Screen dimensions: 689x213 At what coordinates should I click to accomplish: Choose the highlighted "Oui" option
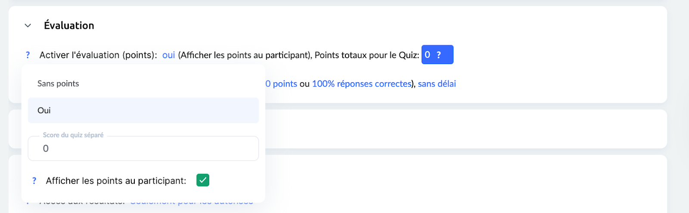tap(44, 111)
